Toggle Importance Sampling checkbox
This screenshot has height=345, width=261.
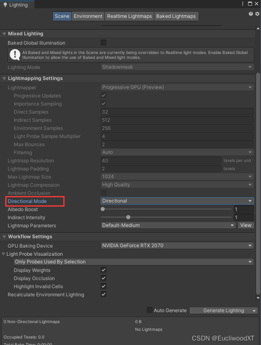104,103
